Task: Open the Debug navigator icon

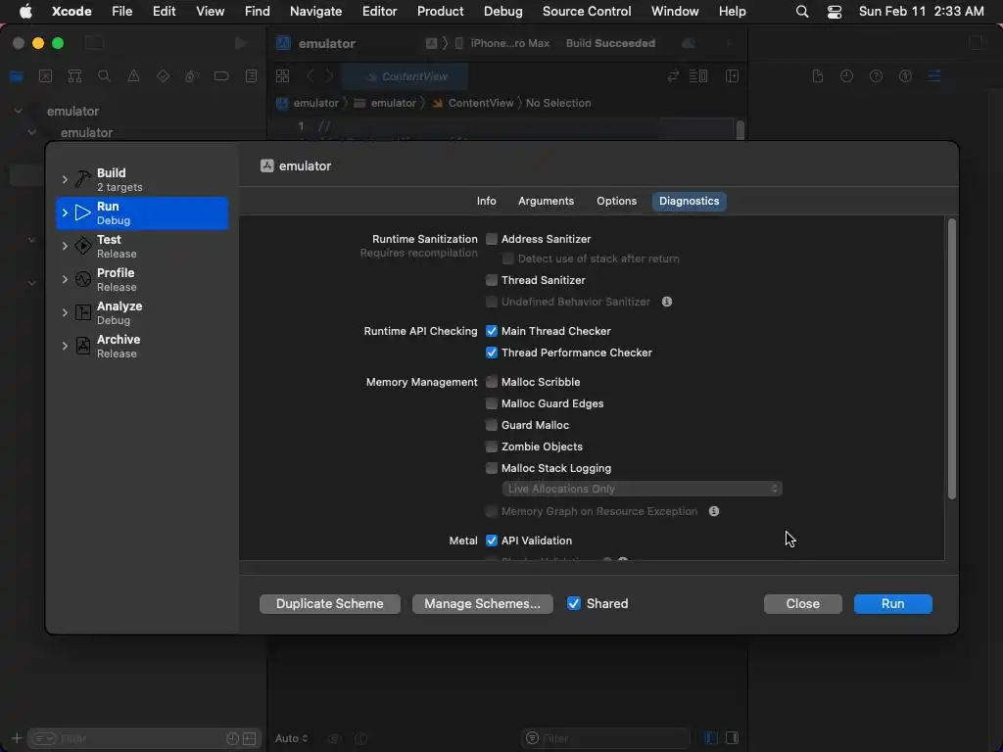Action: pos(191,76)
